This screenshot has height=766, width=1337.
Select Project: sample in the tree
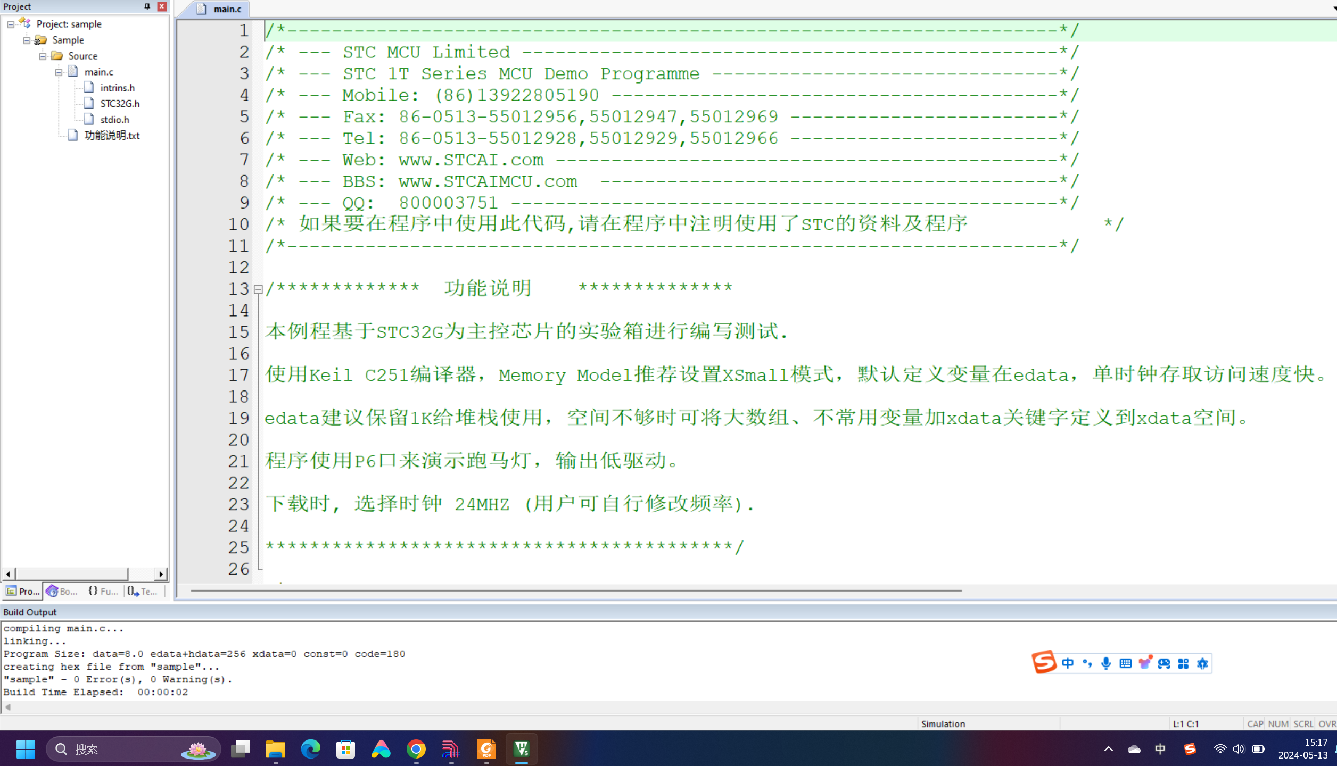(x=69, y=24)
